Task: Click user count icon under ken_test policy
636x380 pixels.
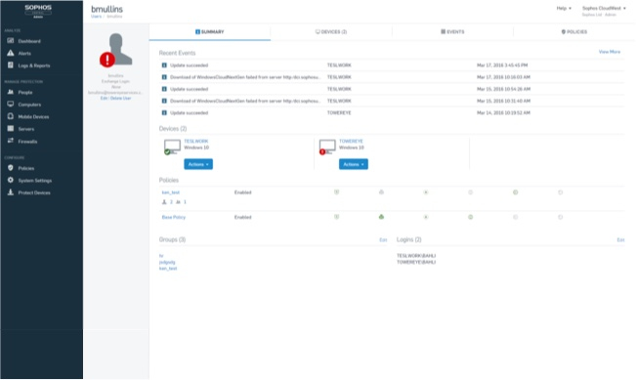Action: pos(164,202)
